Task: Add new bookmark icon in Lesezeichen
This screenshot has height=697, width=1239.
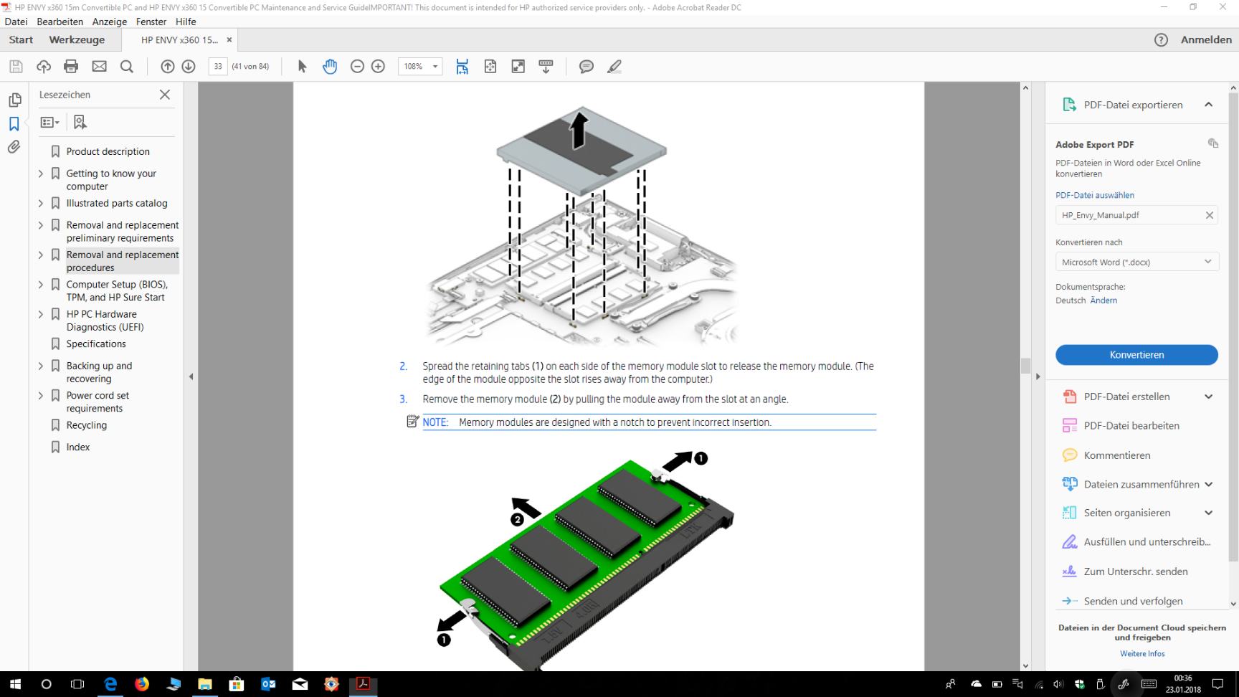Action: pos(80,123)
